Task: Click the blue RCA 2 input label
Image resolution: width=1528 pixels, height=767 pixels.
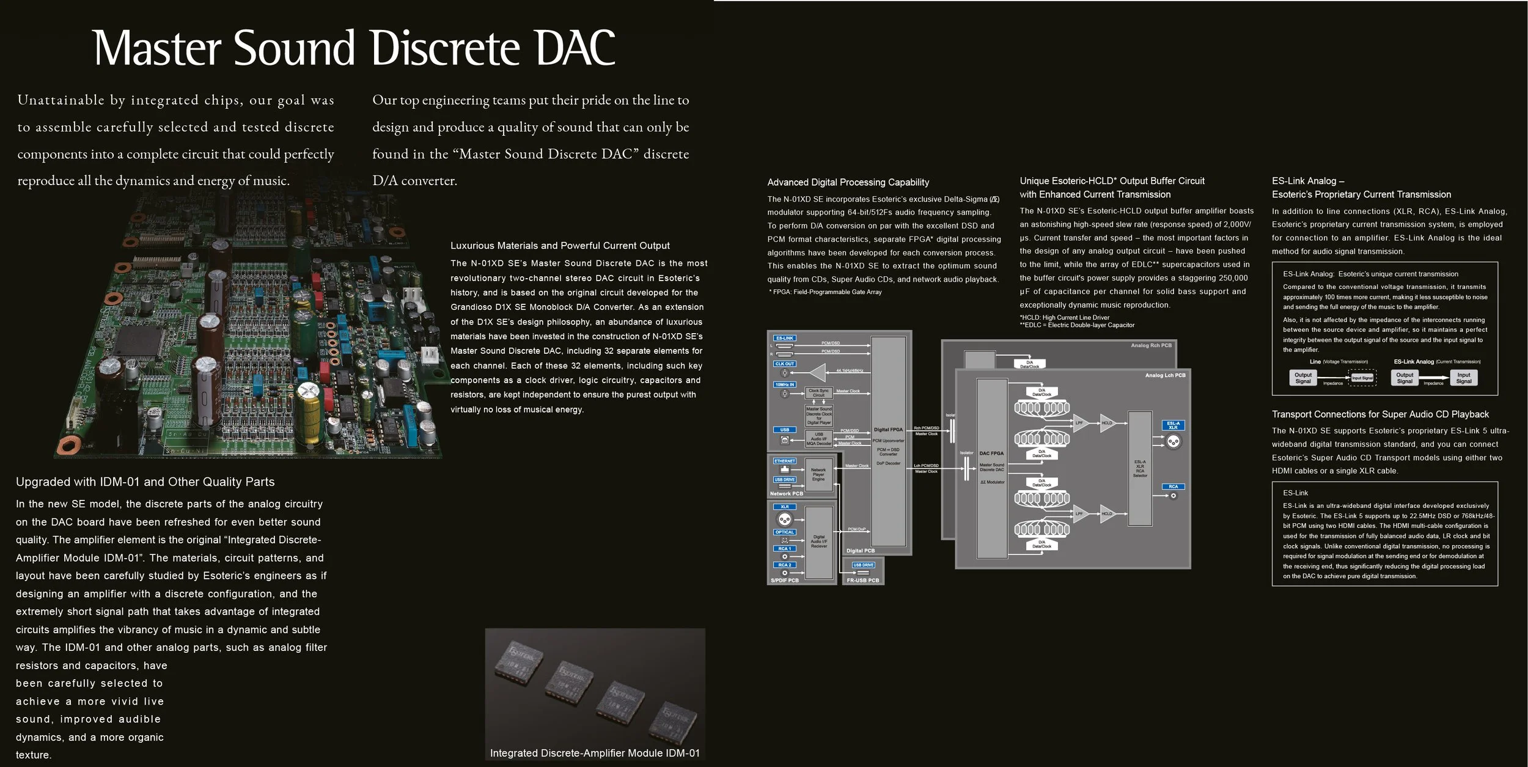Action: point(784,565)
